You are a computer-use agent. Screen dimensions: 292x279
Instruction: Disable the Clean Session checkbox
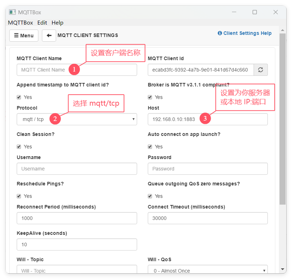[x=19, y=147]
